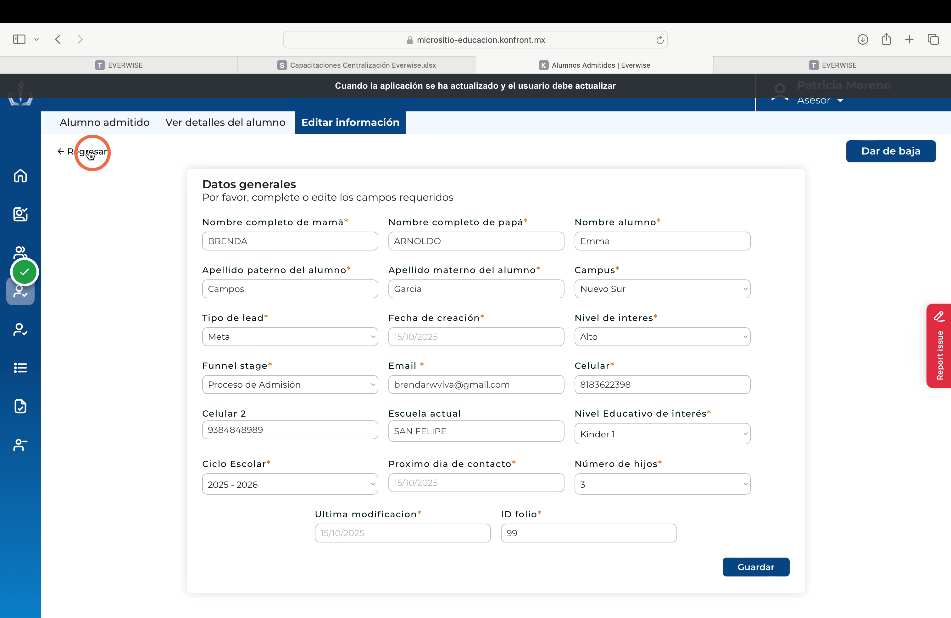This screenshot has width=951, height=618.
Task: Open Safari downloads icon
Action: (863, 39)
